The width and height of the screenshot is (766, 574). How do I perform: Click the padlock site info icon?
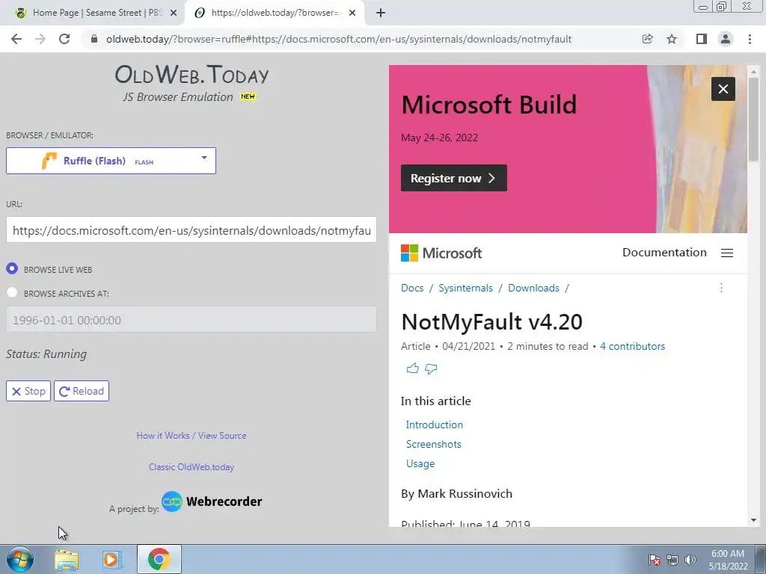(x=94, y=39)
